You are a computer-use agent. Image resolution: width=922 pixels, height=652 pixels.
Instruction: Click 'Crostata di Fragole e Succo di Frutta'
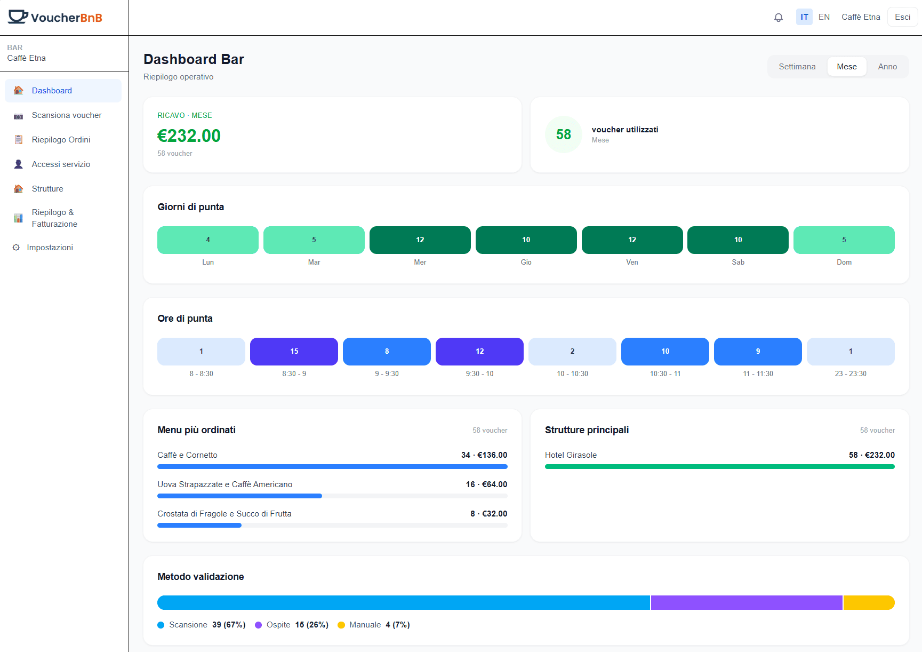[225, 514]
